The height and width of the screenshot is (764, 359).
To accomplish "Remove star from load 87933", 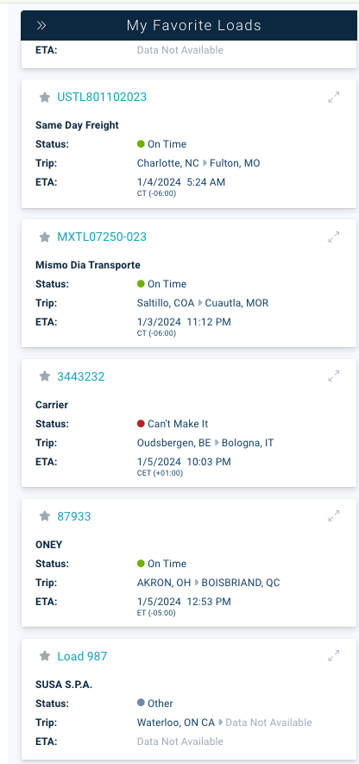I will [45, 516].
